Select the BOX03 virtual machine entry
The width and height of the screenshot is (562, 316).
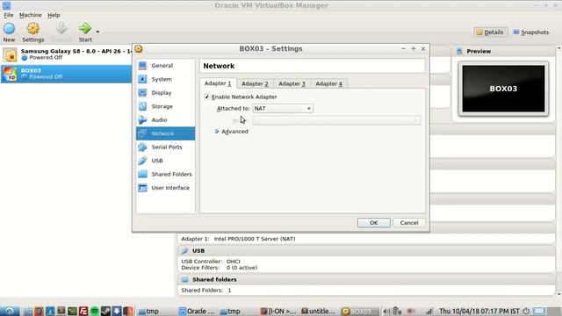click(x=67, y=74)
